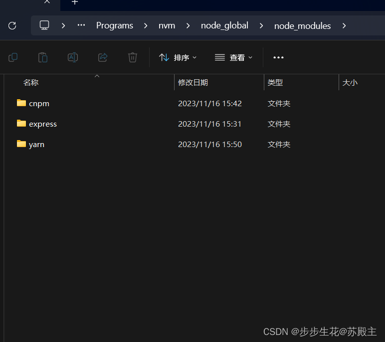This screenshot has width=385, height=342.
Task: Click 文件夹 type in express row
Action: 279,124
